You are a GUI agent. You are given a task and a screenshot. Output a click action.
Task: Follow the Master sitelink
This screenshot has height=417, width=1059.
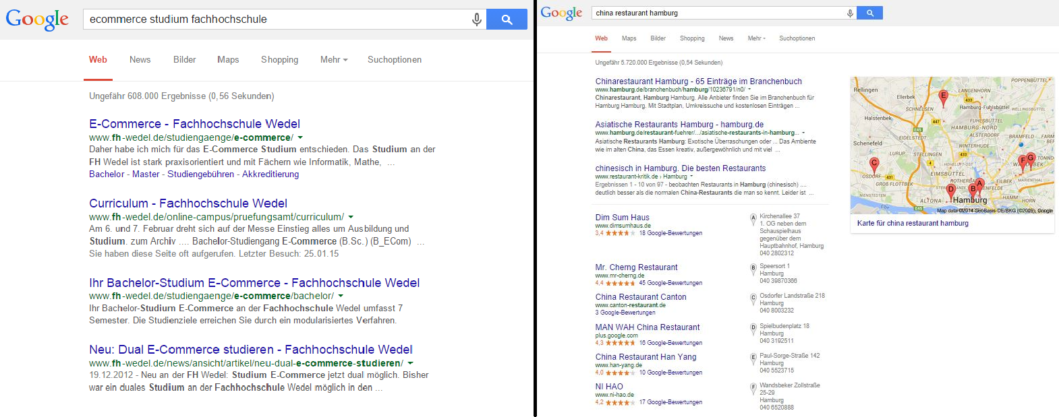click(x=146, y=174)
